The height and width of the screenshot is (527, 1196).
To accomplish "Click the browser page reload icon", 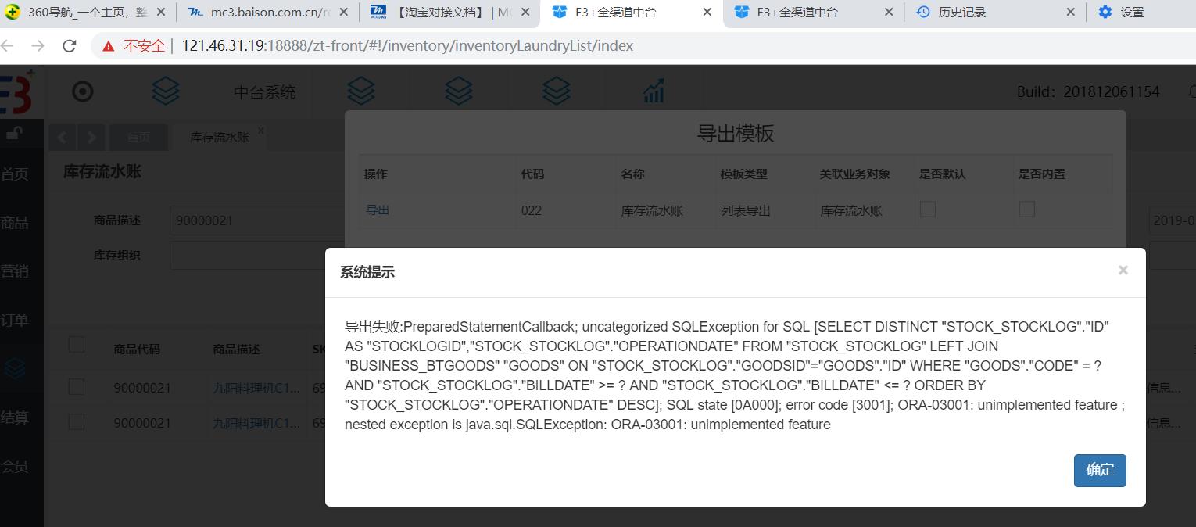I will coord(69,45).
